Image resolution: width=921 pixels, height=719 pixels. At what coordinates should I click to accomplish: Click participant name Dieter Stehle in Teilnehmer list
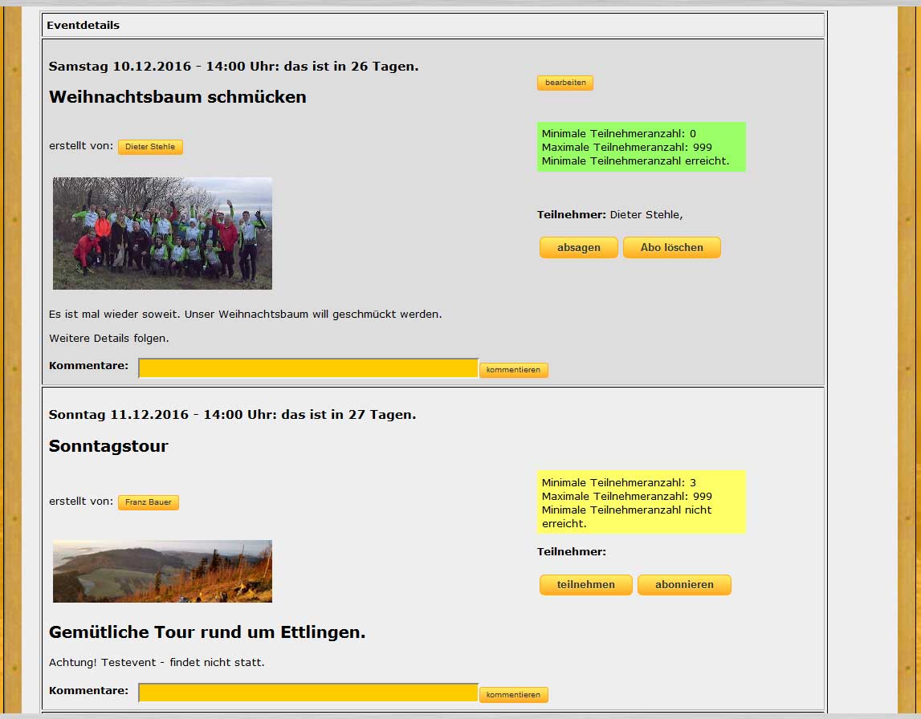(x=646, y=215)
